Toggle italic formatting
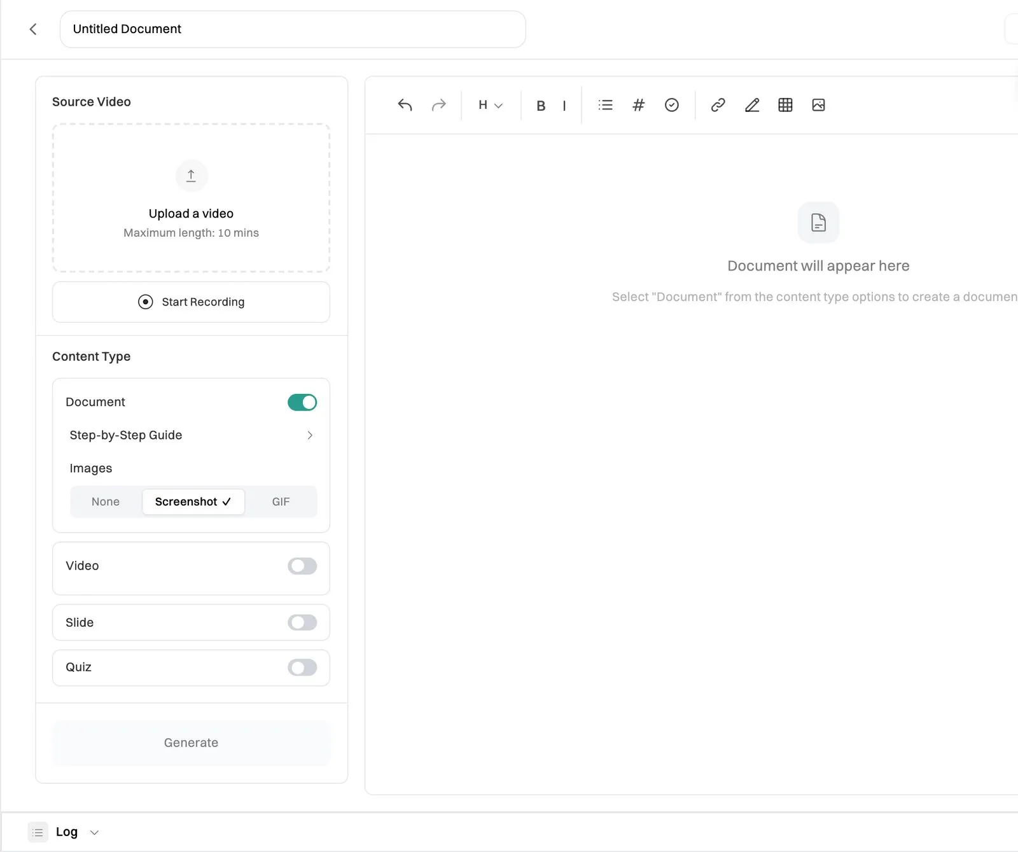 [x=564, y=106]
